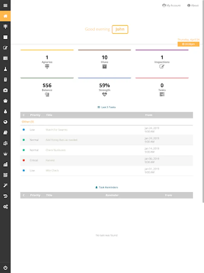The width and height of the screenshot is (204, 273).
Task: Open My Account link
Action: pos(171,5)
